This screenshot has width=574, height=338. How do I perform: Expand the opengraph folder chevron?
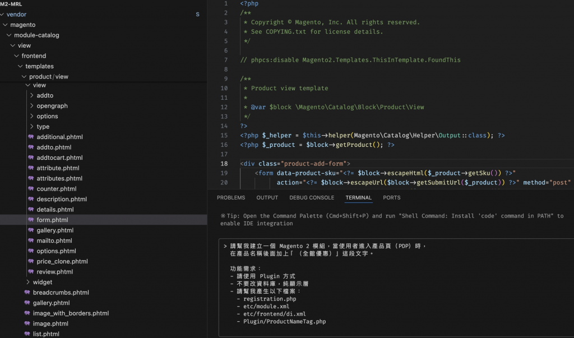click(x=32, y=106)
